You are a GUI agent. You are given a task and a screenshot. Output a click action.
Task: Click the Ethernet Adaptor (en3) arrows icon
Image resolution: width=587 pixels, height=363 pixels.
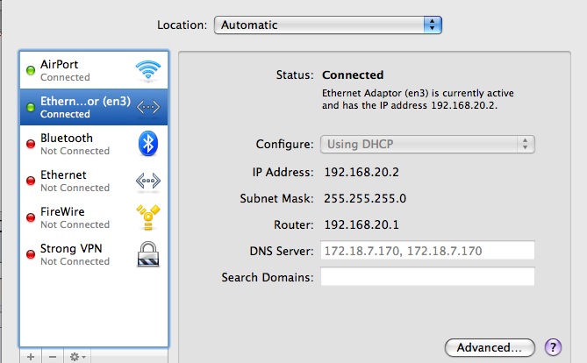[148, 107]
